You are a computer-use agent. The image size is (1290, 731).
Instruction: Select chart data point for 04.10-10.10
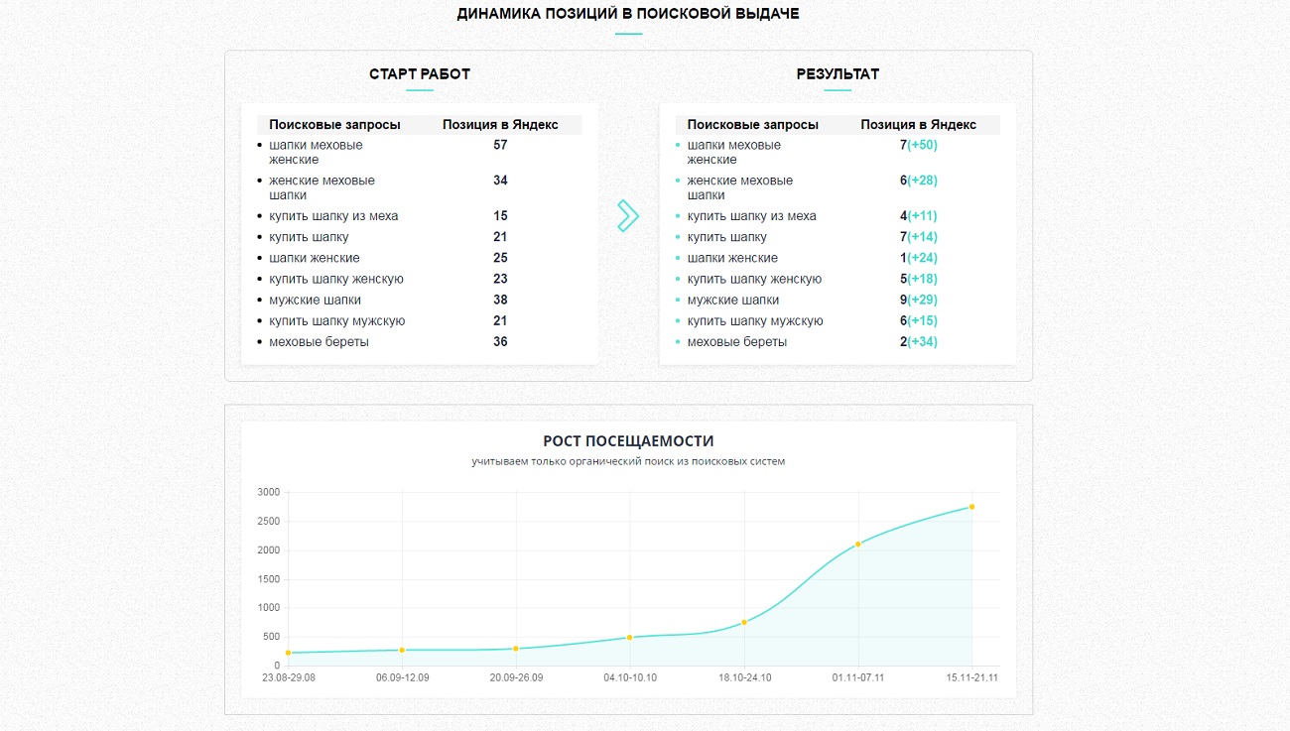630,637
